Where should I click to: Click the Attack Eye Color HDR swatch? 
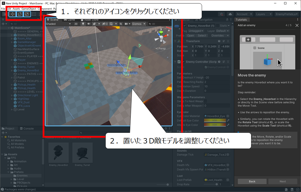[215, 125]
